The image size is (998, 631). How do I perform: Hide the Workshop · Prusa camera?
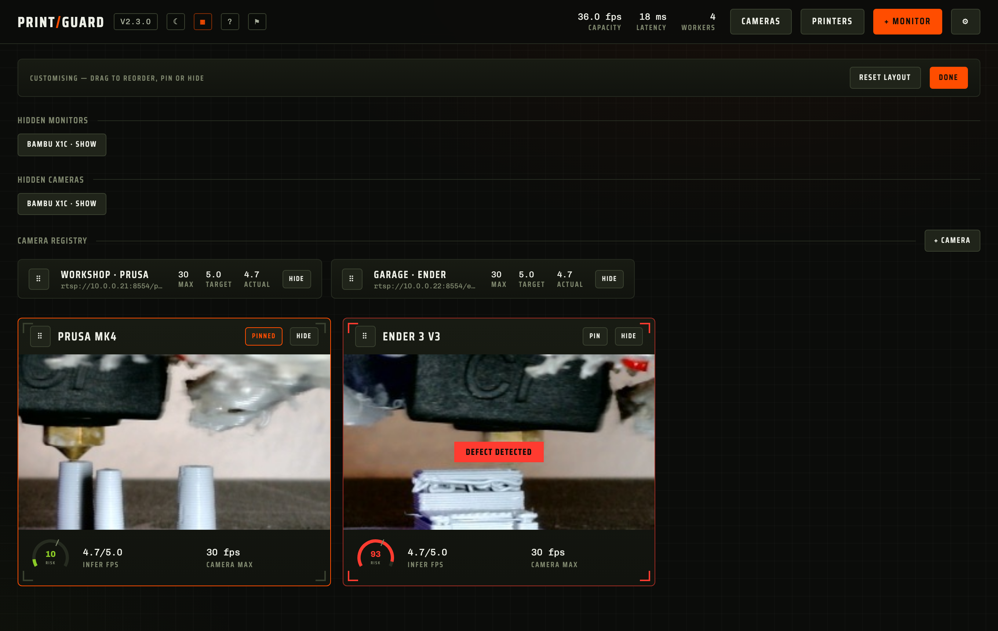296,279
